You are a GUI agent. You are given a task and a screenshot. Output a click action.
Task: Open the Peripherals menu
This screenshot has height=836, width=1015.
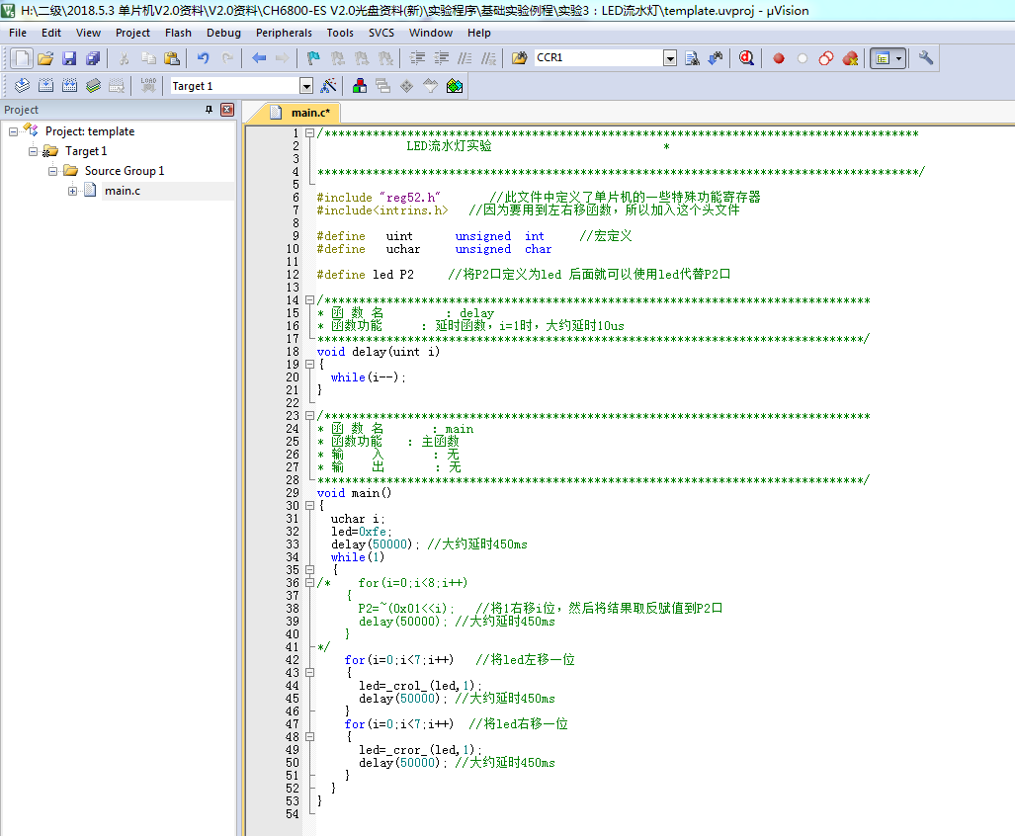click(x=284, y=33)
